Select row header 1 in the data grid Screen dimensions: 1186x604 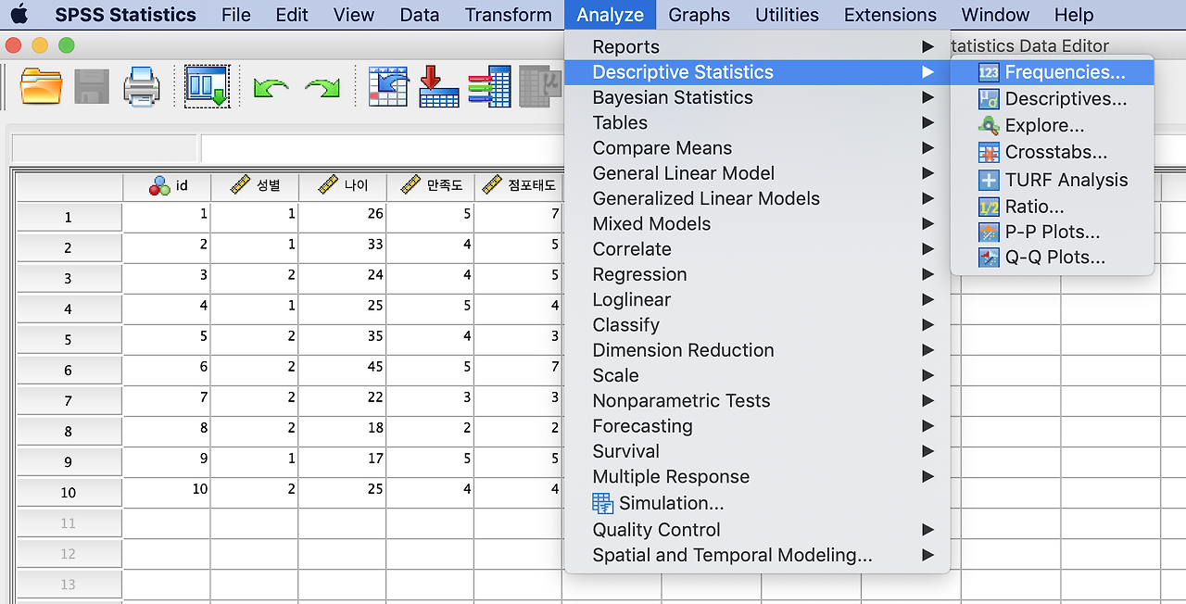click(69, 217)
